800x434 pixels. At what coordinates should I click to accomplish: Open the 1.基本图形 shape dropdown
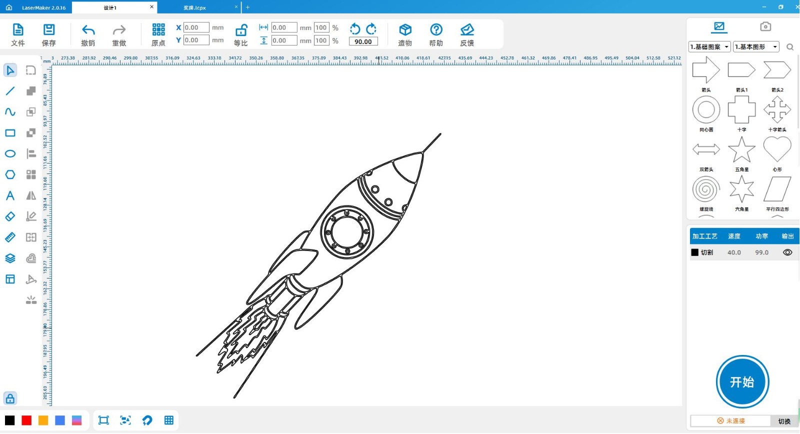(756, 47)
